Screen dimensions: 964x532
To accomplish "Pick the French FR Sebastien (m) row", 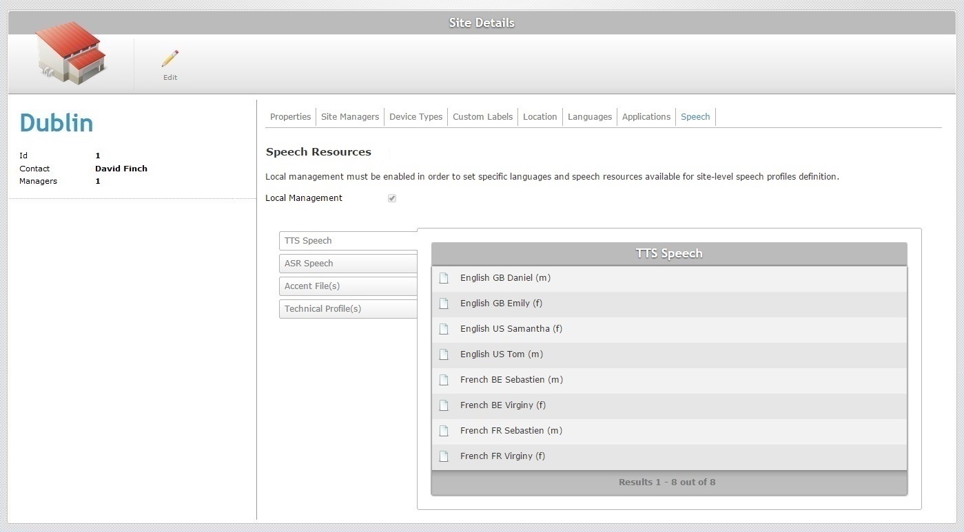I will [669, 431].
